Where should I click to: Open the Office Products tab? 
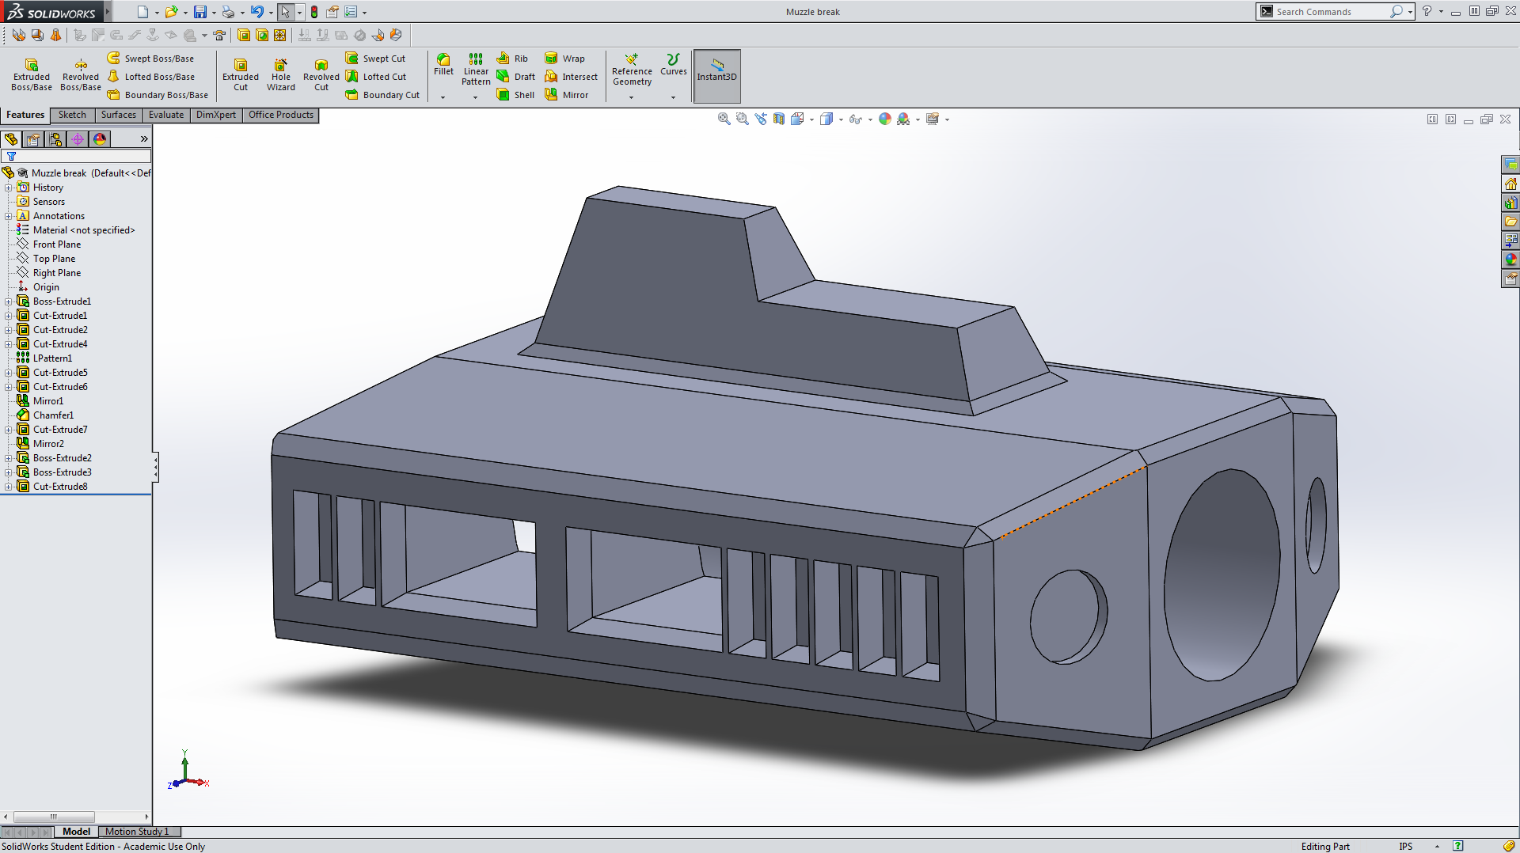(281, 115)
